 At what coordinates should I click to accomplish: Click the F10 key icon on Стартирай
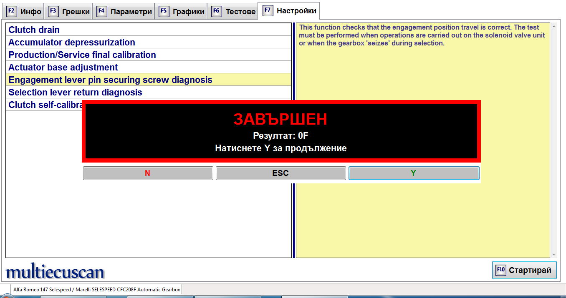click(x=500, y=270)
